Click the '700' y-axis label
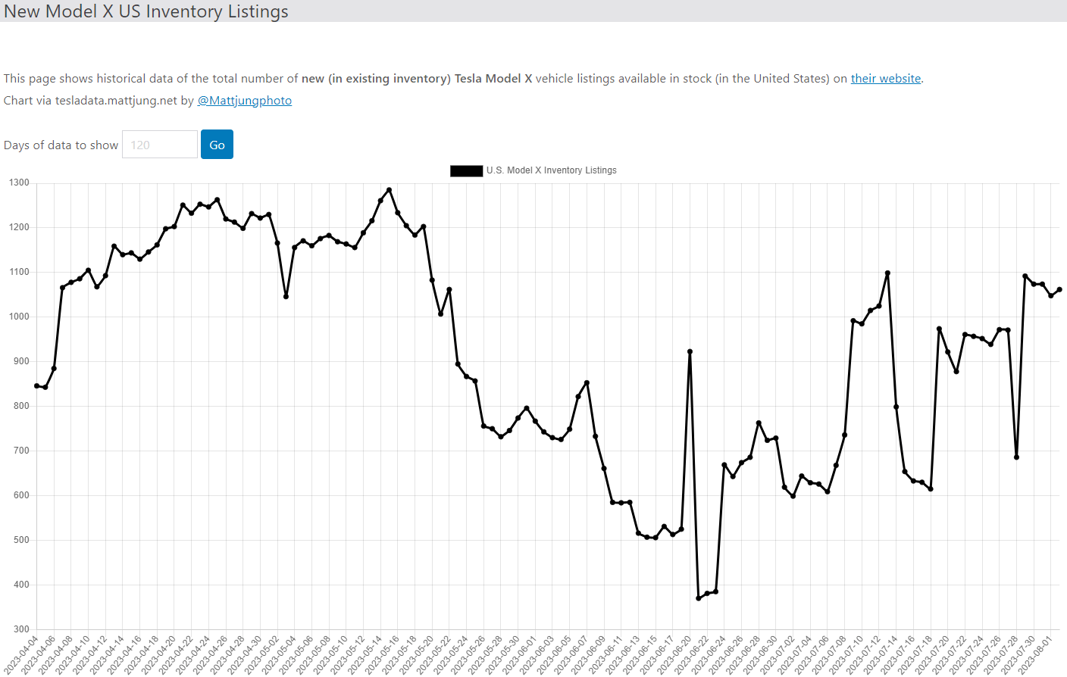The image size is (1067, 677). pyautogui.click(x=21, y=451)
